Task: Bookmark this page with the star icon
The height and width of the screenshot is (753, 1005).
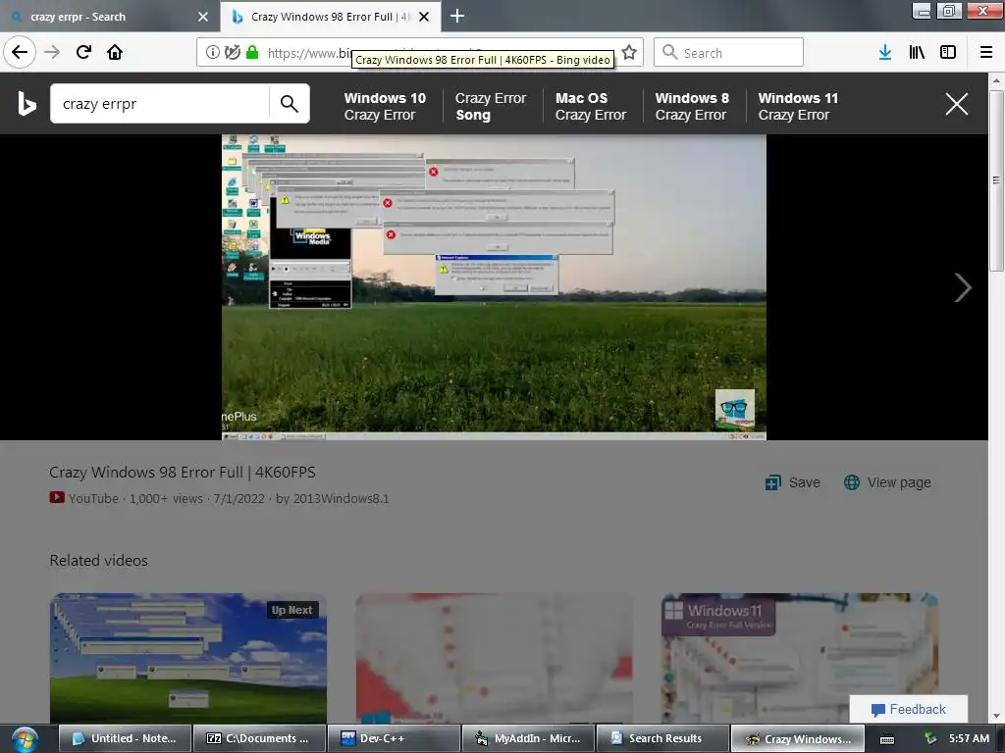Action: tap(629, 53)
